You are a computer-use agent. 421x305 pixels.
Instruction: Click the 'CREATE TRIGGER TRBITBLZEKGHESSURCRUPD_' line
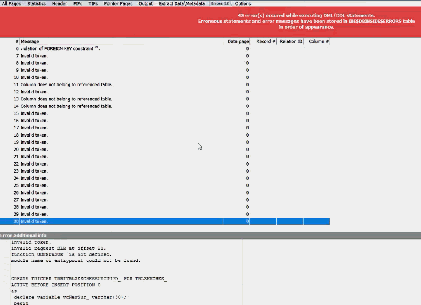pos(89,279)
